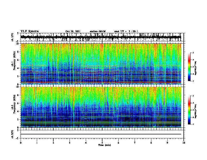207x160 pixels.
Task: Click the "-7" label on ch.2 color bar
Action: pos(193,124)
